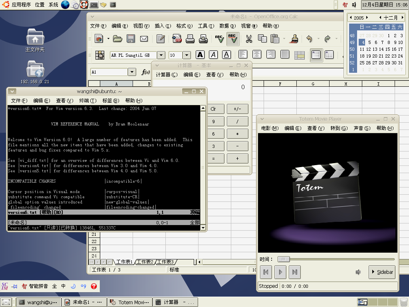Click the Redo arrow icon in Calc
Screen dimensions: 409x307
tap(328, 39)
